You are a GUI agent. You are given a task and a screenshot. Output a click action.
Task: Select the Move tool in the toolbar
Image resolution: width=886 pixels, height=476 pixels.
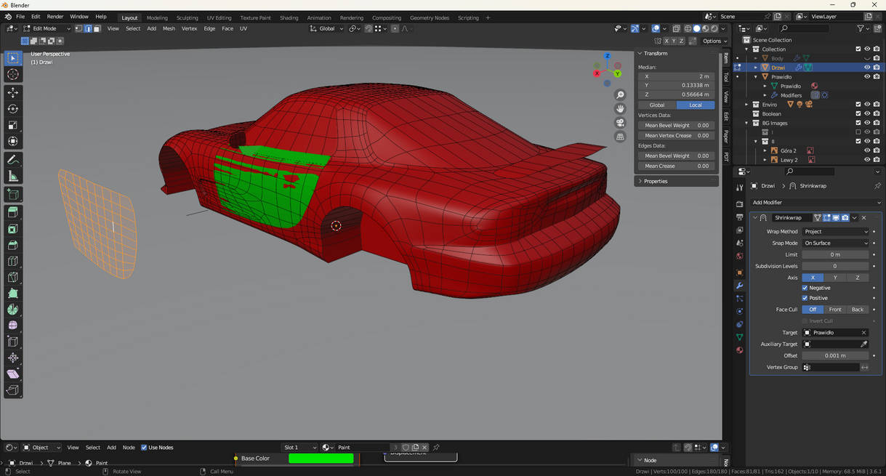click(13, 92)
